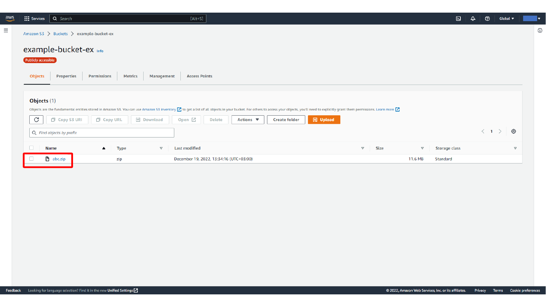
Task: Open the Services grid menu
Action: (x=34, y=18)
